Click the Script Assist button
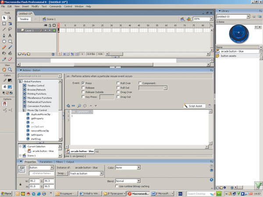Viewport: 263px width, 197px height. pos(193,106)
